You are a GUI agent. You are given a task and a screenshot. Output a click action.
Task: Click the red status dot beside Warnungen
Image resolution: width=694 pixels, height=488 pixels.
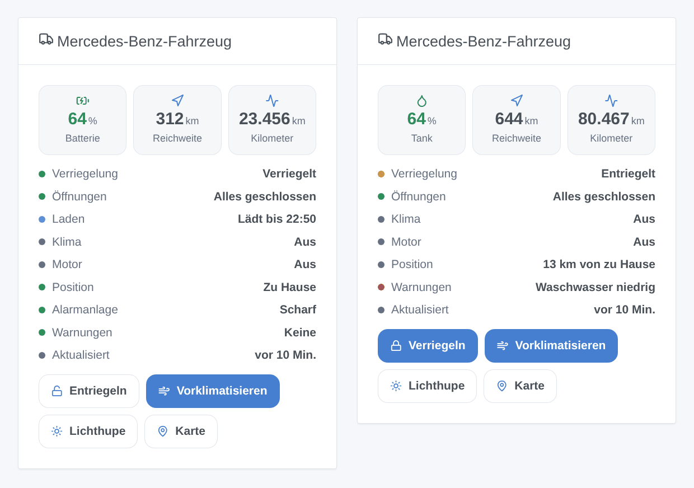click(381, 287)
